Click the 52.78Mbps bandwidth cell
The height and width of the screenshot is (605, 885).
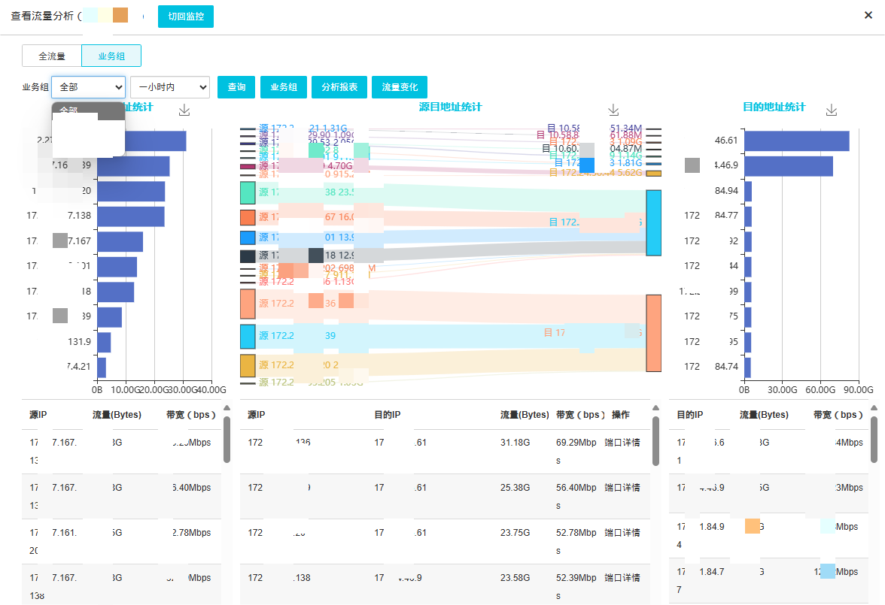coord(576,542)
